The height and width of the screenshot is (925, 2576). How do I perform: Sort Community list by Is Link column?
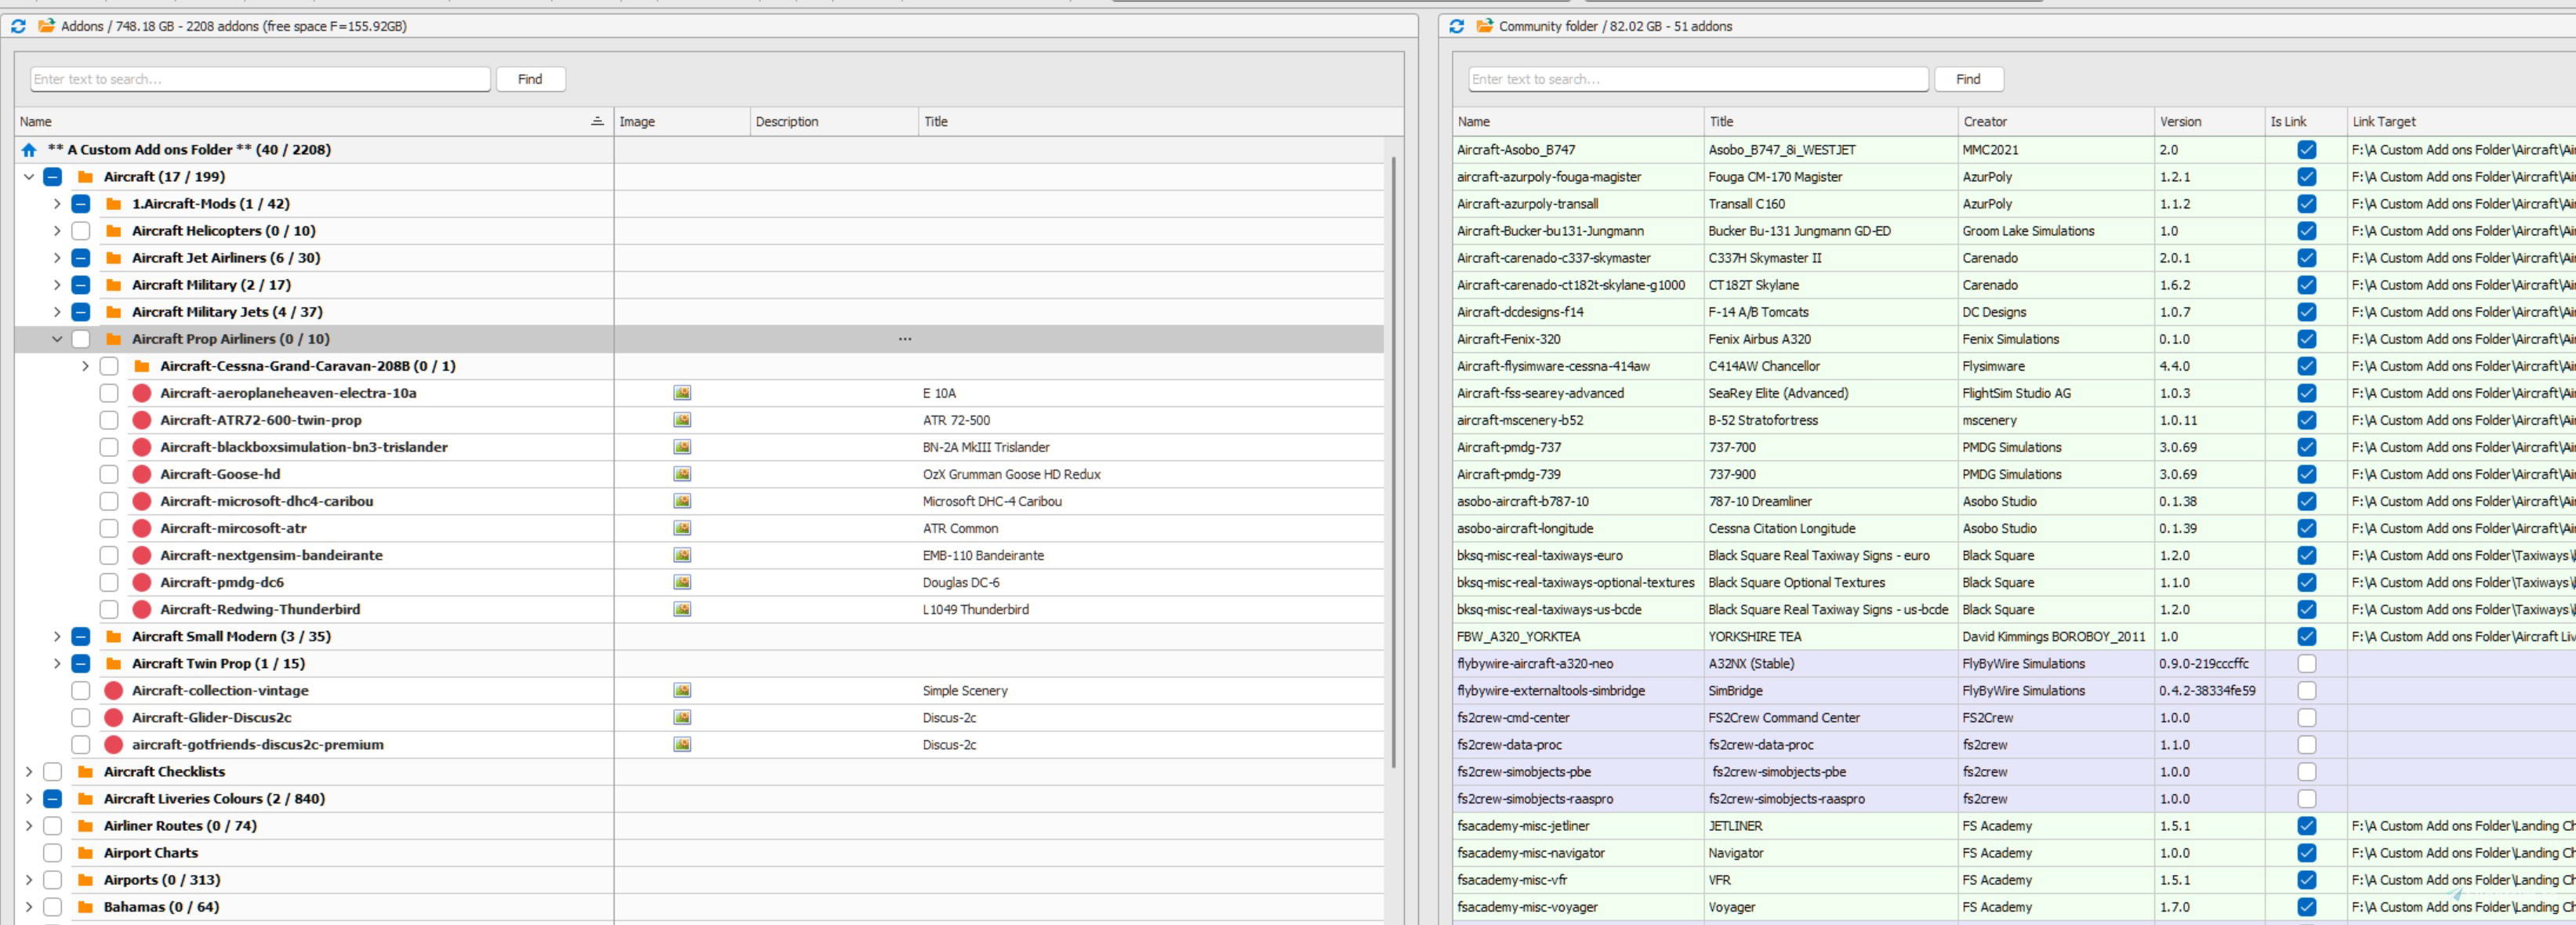click(2305, 121)
